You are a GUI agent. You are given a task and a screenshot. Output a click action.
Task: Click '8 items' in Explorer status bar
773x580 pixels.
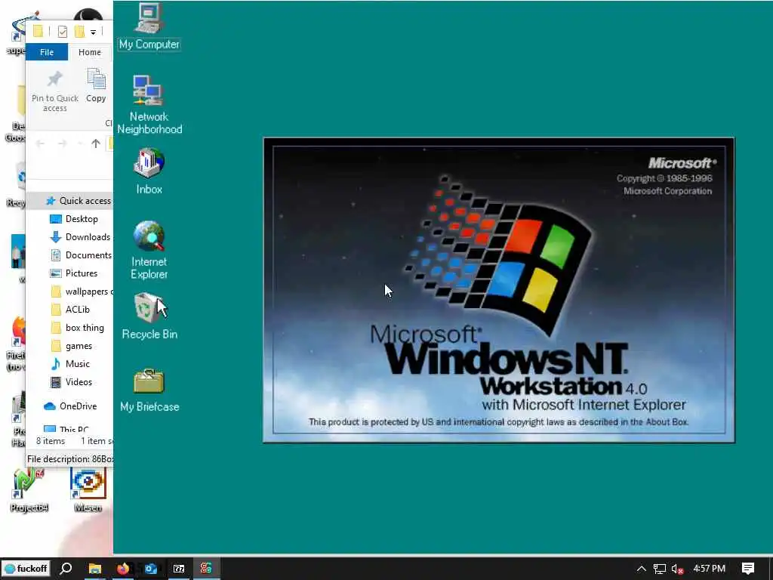point(51,441)
